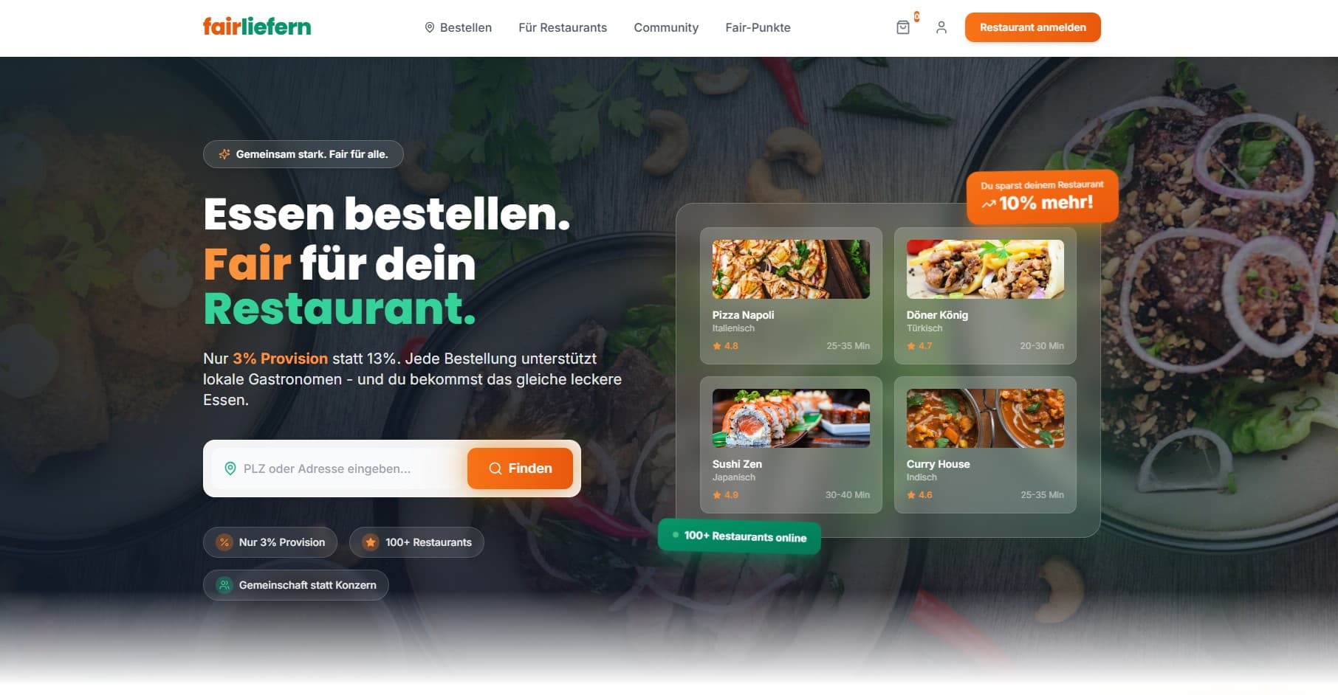This screenshot has height=695, width=1338.
Task: Select the Döner König restaurant card
Action: (985, 296)
